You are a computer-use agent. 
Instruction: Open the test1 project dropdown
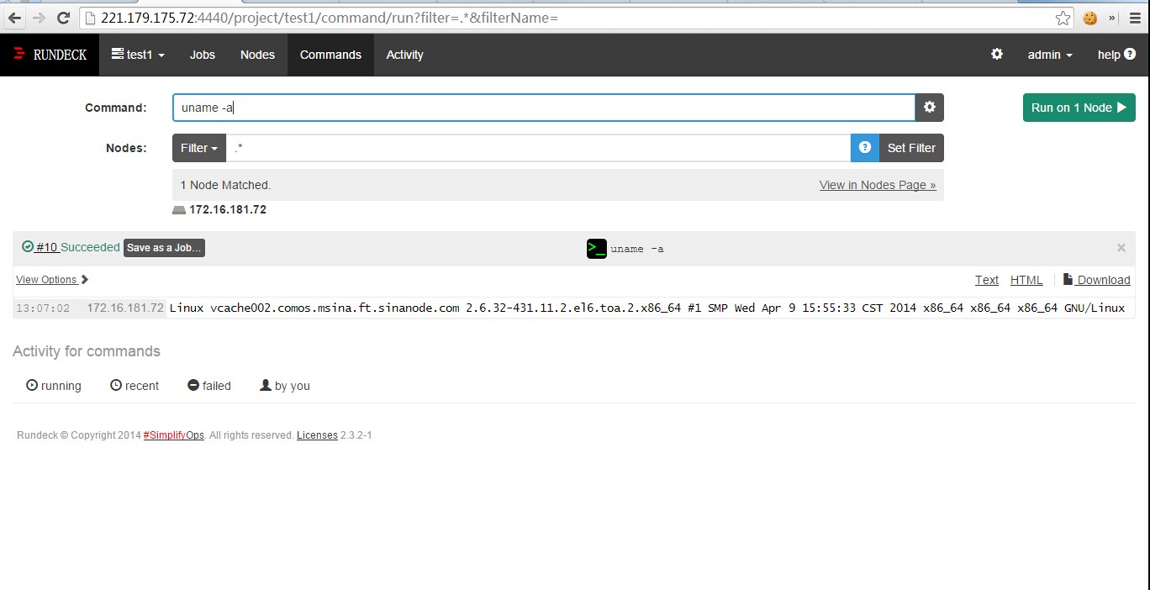click(x=138, y=55)
